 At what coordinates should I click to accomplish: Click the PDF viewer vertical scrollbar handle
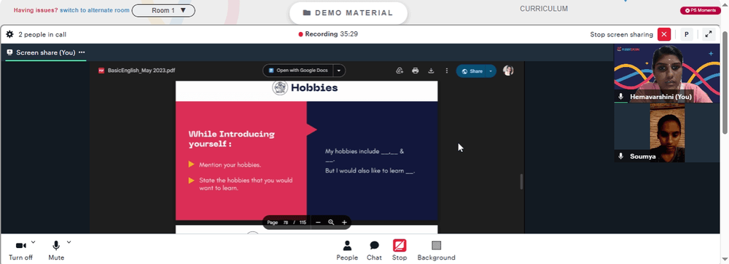click(521, 181)
